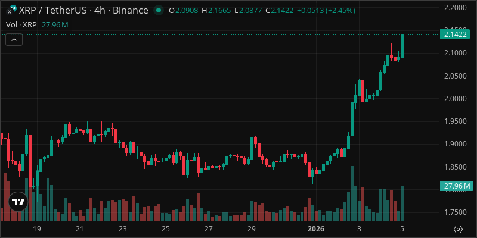477x238 pixels.
Task: Click the 2.2000 price axis label
Action: pyautogui.click(x=456, y=8)
